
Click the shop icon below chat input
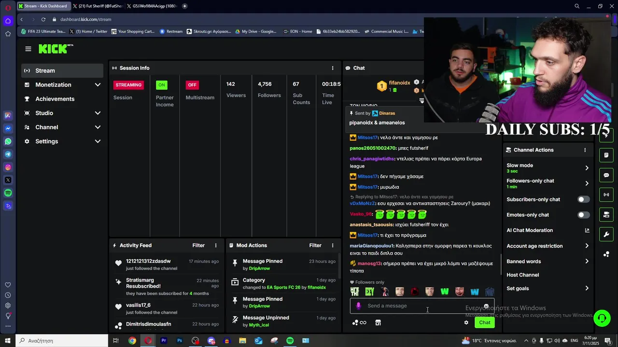(x=378, y=322)
